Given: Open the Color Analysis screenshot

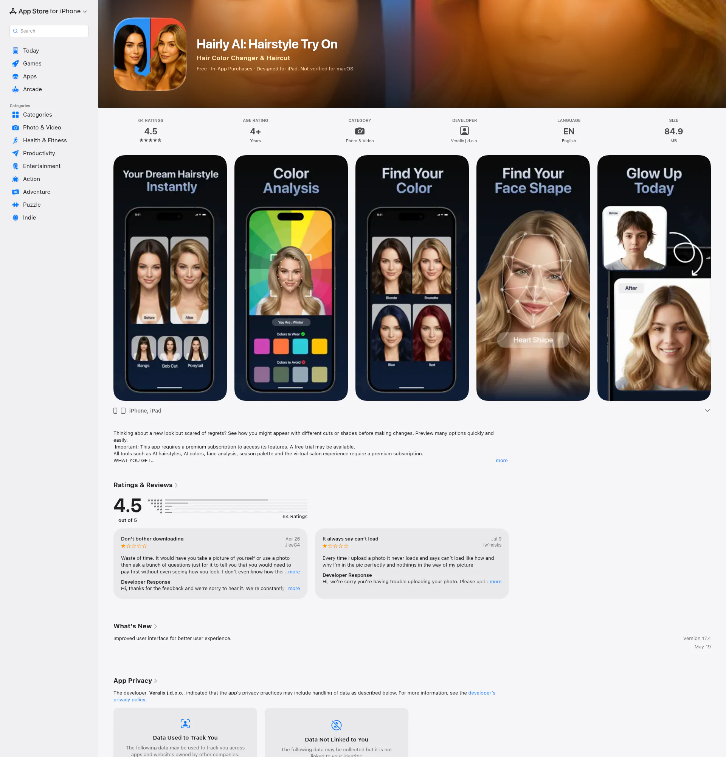Looking at the screenshot, I should tap(291, 278).
